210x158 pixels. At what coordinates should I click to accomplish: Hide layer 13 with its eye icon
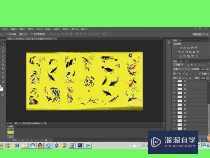pyautogui.click(x=174, y=85)
